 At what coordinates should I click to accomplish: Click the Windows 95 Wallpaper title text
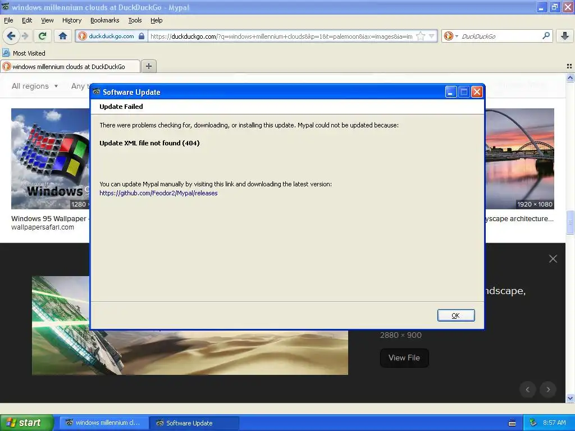(x=49, y=219)
